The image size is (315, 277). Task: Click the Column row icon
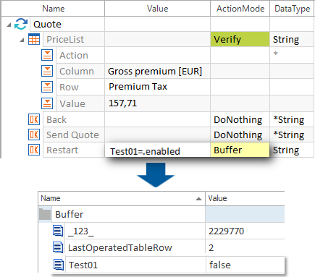[x=47, y=71]
